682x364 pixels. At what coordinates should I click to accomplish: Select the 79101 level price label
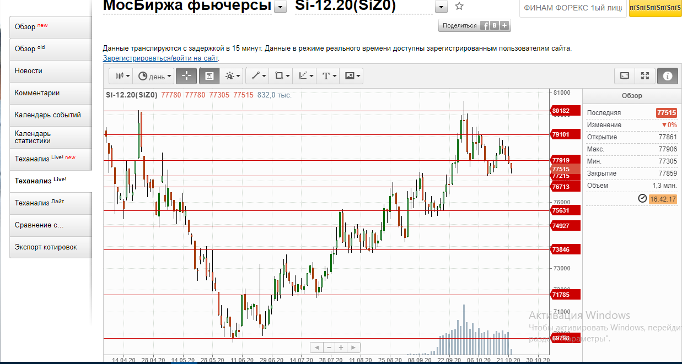[566, 134]
